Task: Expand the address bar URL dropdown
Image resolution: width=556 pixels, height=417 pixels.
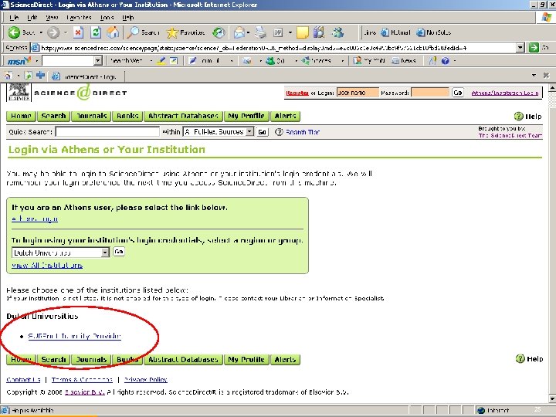Action: [520, 48]
